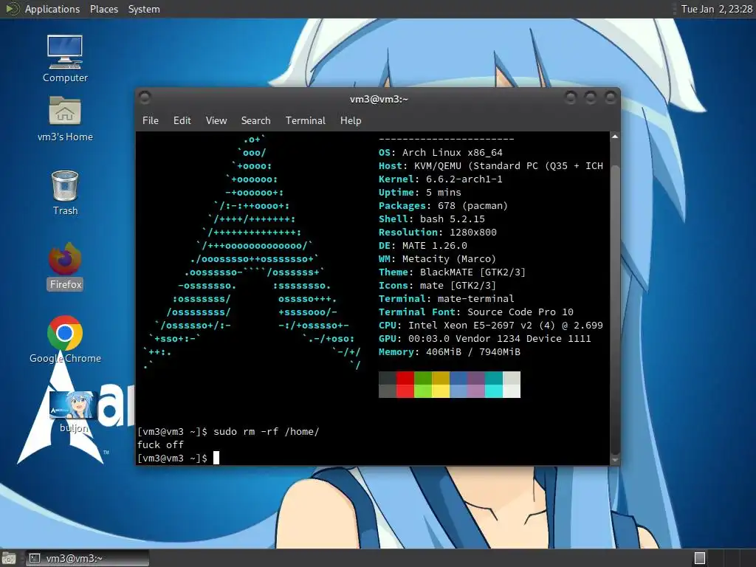
Task: Minimize the vm3@vm3 terminal window
Action: pyautogui.click(x=571, y=98)
